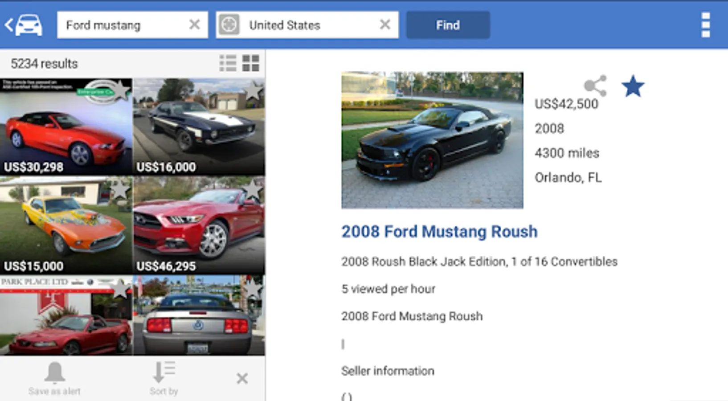
Task: Open the silver Mustang rear-view listing
Action: [199, 315]
